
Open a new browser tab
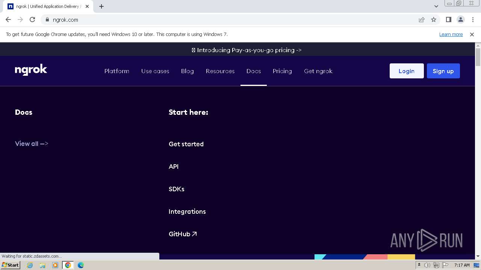tap(101, 6)
